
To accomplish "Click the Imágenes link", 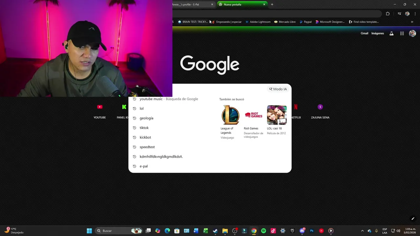I will tap(378, 33).
